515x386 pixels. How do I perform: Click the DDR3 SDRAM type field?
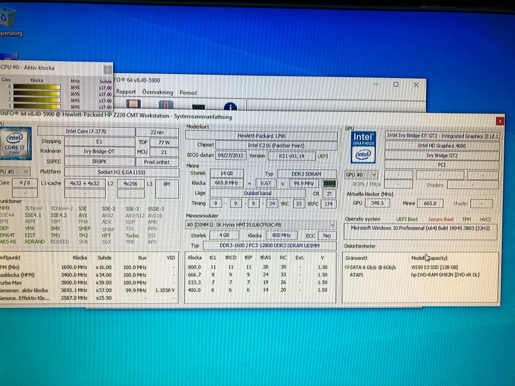coord(307,174)
